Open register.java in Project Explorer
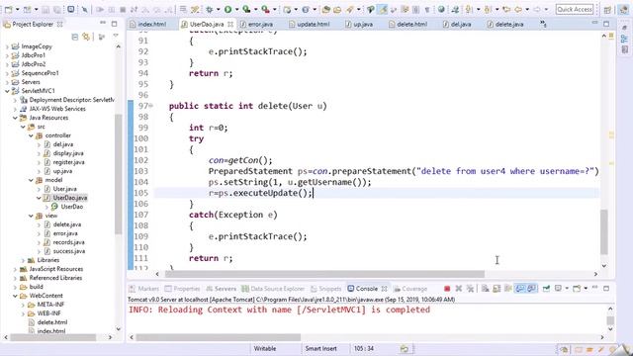Image resolution: width=633 pixels, height=356 pixels. [68, 162]
